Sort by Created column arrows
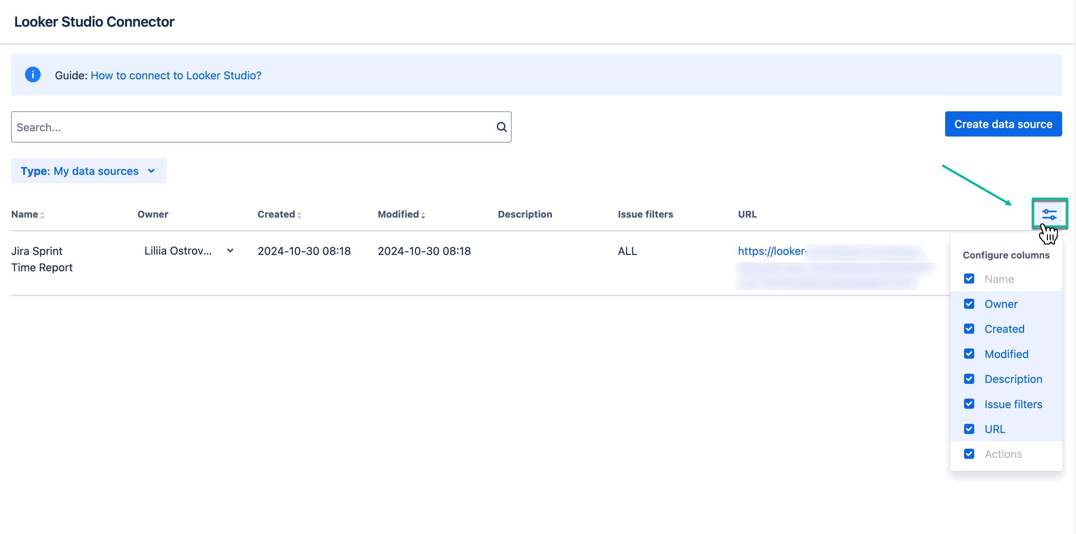 [299, 215]
